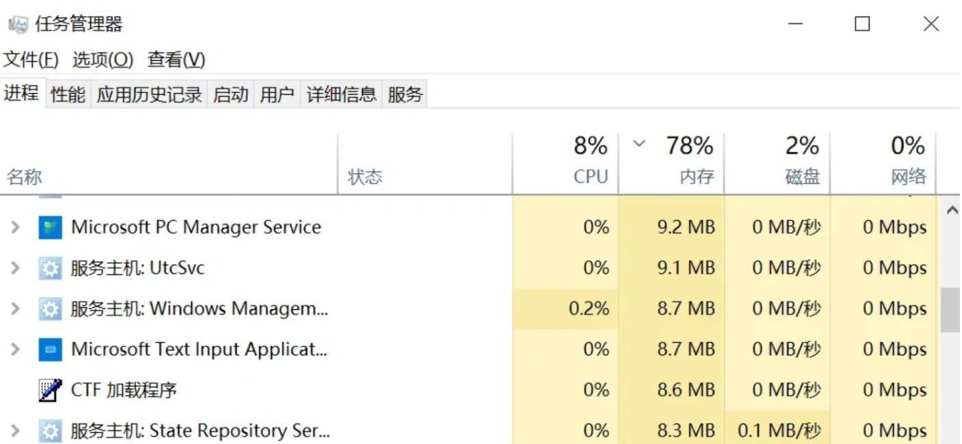Click the scrollbar up arrow
The width and height of the screenshot is (962, 444).
point(951,211)
